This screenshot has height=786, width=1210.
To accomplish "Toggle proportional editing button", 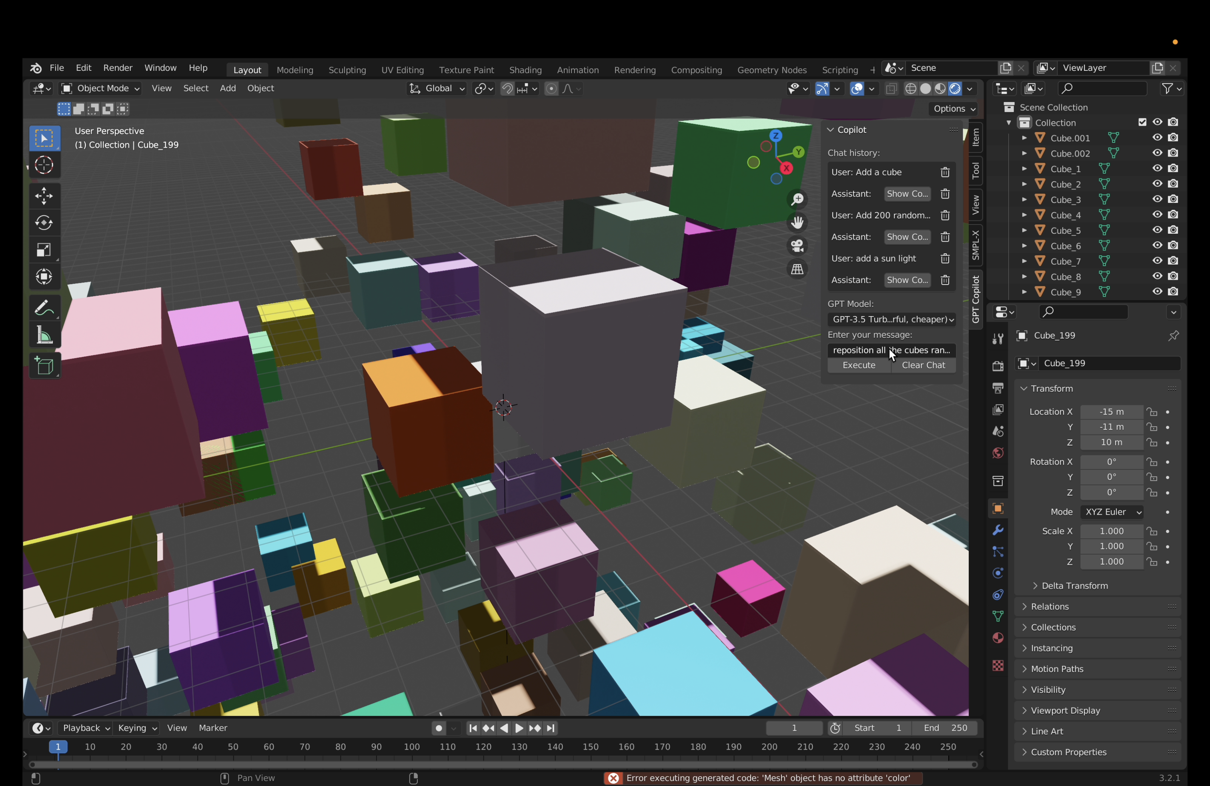I will pyautogui.click(x=551, y=88).
